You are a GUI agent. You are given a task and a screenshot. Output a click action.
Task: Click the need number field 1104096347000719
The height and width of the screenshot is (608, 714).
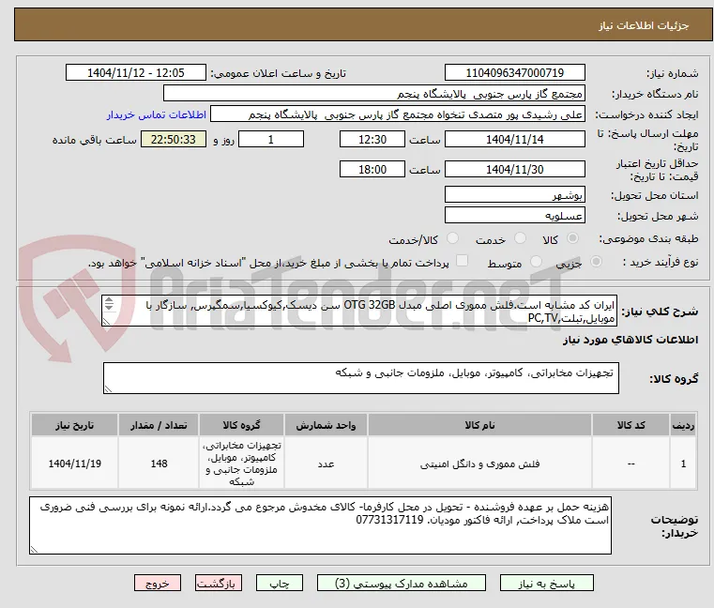(x=514, y=73)
